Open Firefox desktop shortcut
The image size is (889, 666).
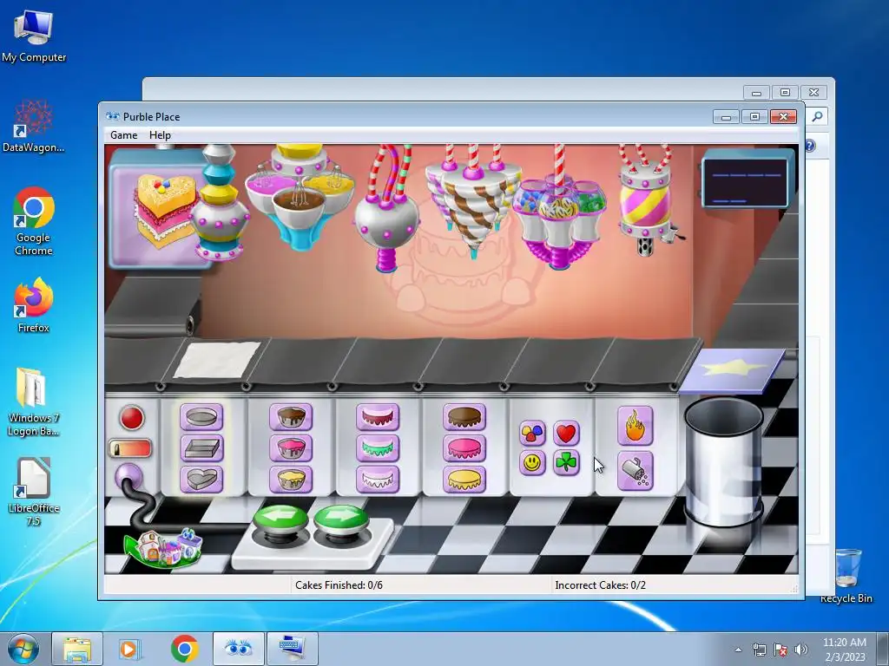(x=34, y=305)
